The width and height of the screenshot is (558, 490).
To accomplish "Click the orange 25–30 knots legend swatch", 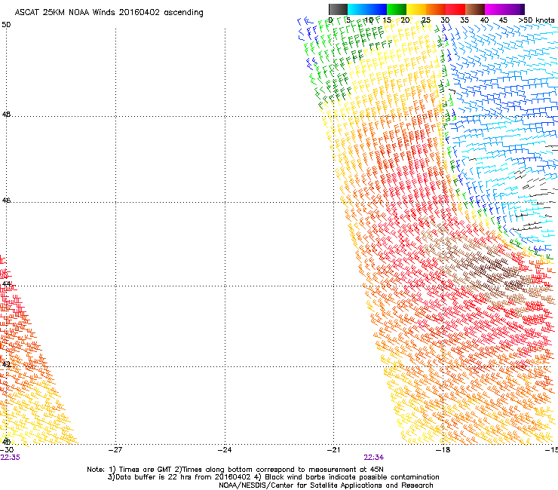I will coord(436,9).
